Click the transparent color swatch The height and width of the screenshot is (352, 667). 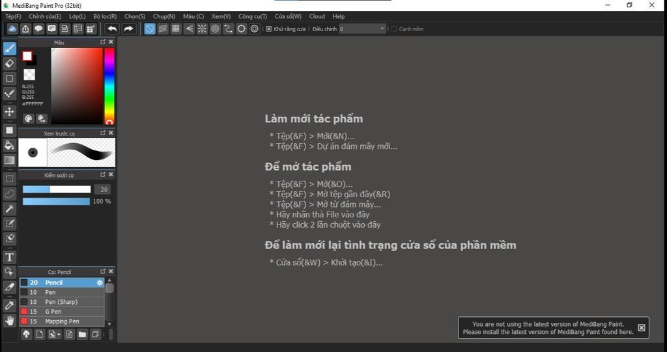point(29,74)
